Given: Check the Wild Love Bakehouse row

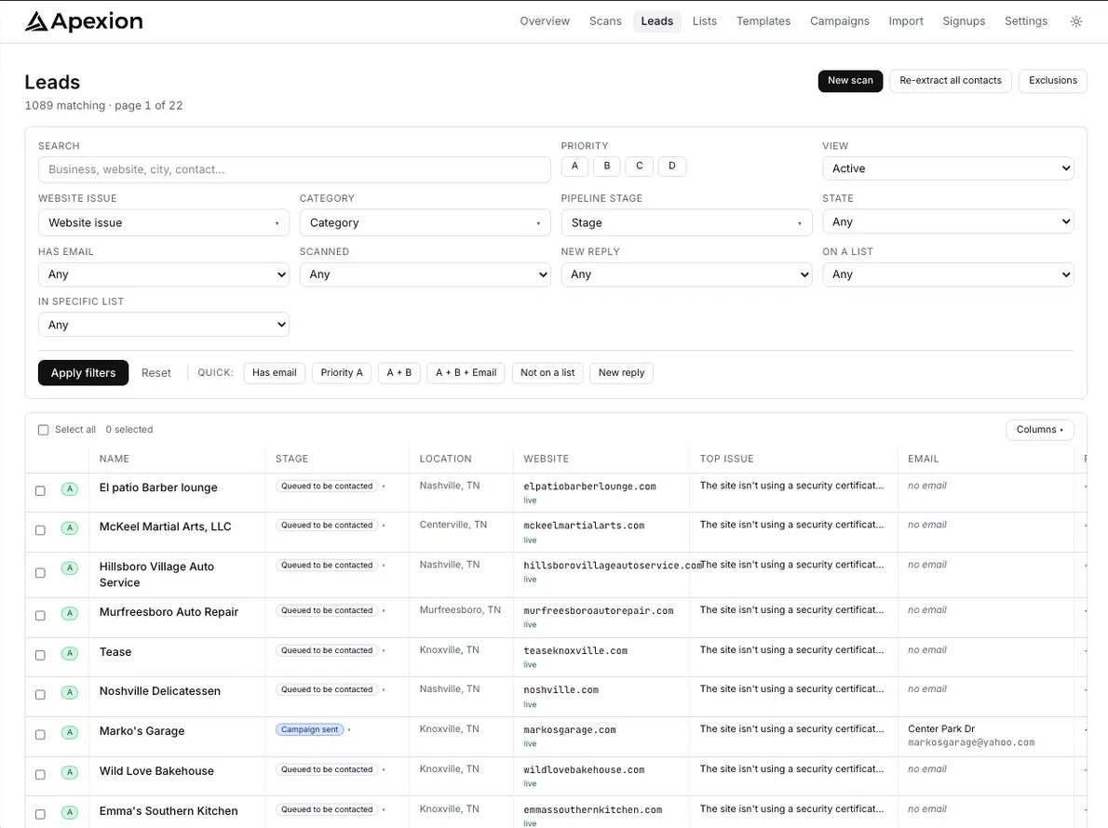Looking at the screenshot, I should coord(40,774).
